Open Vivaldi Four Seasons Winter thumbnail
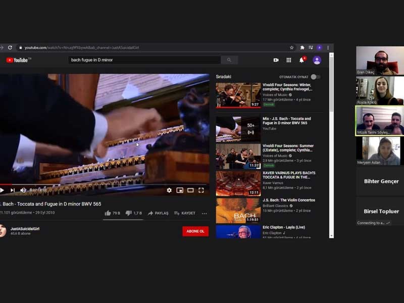Viewport: 404px width, 303px height. (238, 95)
